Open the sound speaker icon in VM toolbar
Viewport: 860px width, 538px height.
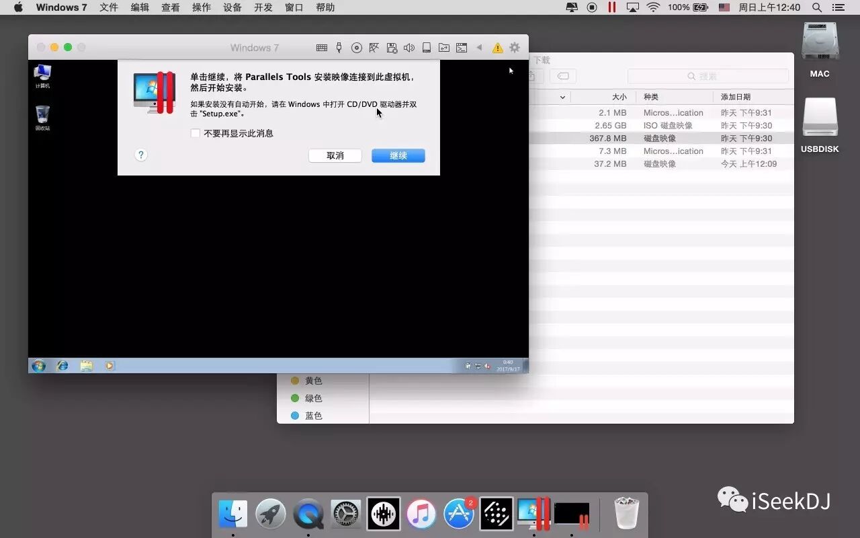click(x=409, y=48)
